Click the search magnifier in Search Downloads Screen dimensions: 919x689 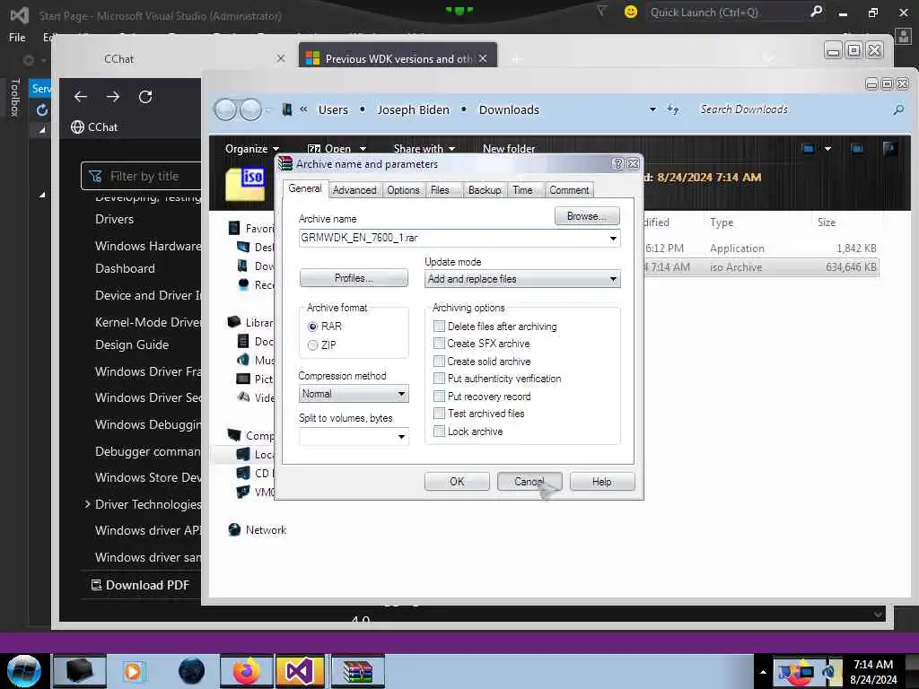(897, 109)
